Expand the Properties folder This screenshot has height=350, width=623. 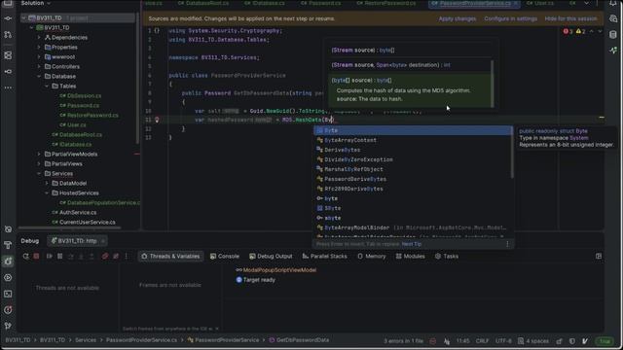pos(39,48)
